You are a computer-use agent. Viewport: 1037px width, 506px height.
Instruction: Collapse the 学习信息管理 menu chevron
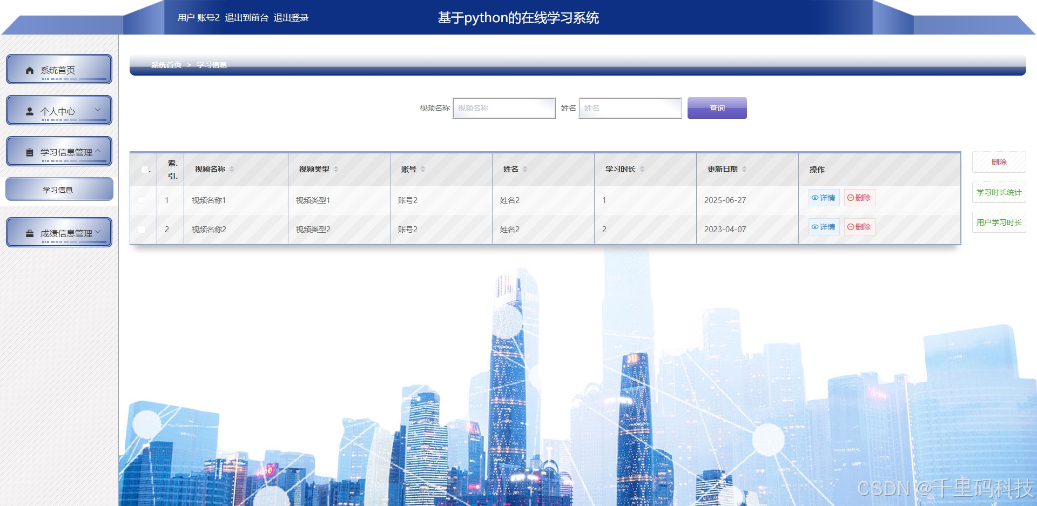tap(98, 151)
